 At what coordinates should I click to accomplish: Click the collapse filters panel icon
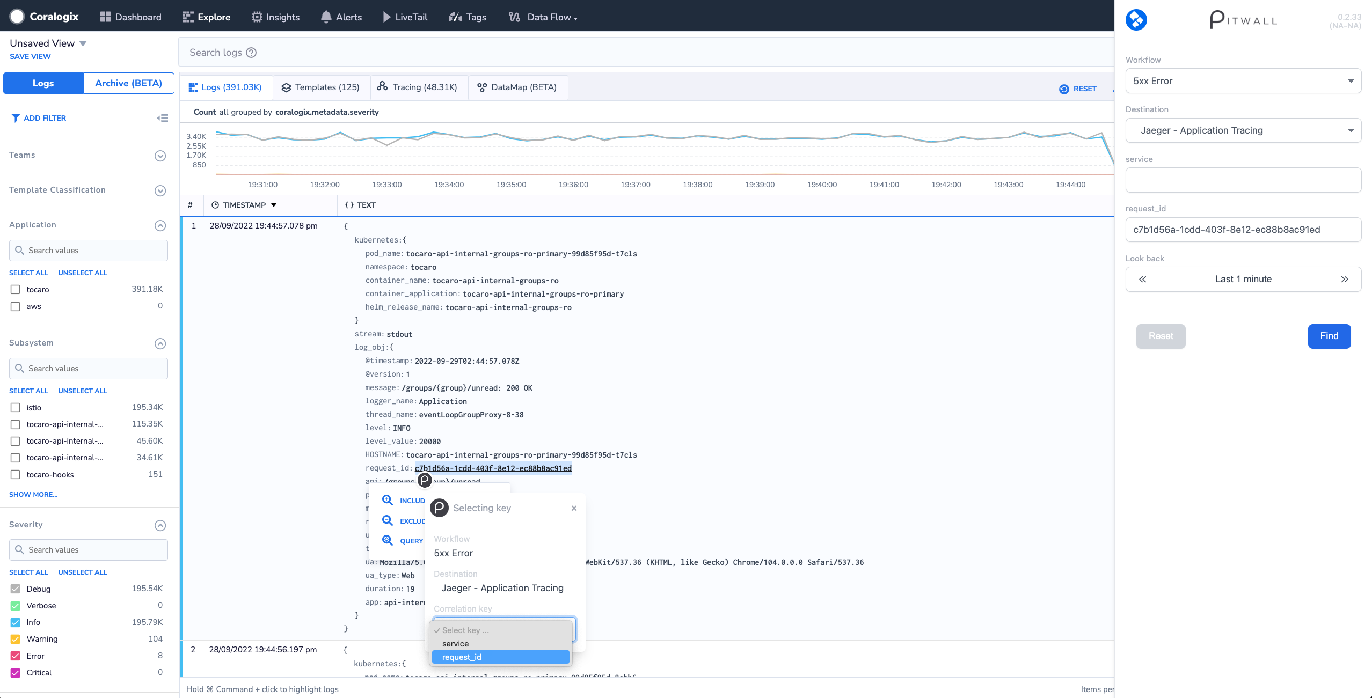point(163,118)
